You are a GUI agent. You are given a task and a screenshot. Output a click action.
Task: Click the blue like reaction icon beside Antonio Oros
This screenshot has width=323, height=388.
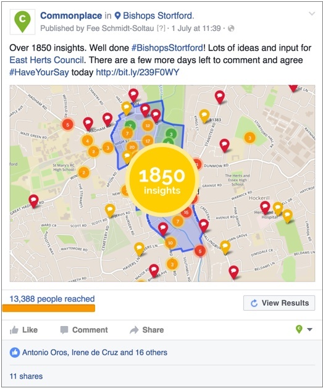tap(15, 352)
